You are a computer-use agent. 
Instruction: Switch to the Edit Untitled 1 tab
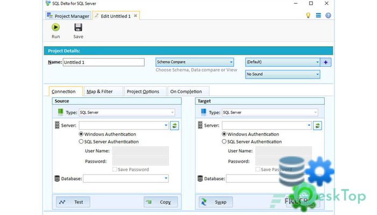coord(116,16)
